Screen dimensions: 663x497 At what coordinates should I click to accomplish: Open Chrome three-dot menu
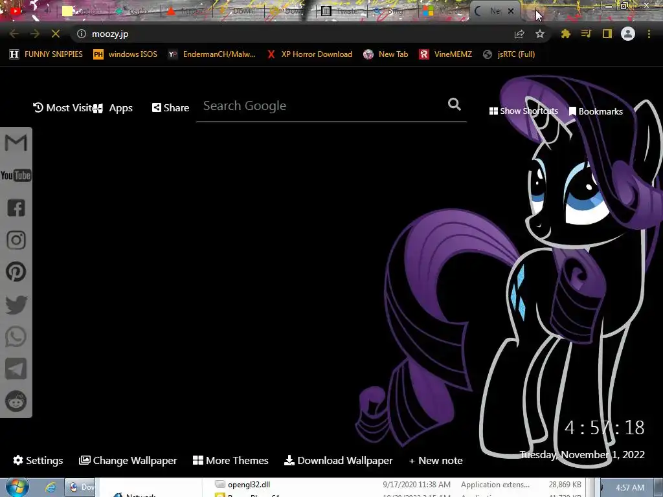(x=649, y=34)
